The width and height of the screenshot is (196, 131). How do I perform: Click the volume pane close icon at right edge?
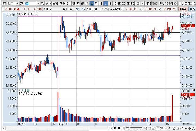coord(194,90)
